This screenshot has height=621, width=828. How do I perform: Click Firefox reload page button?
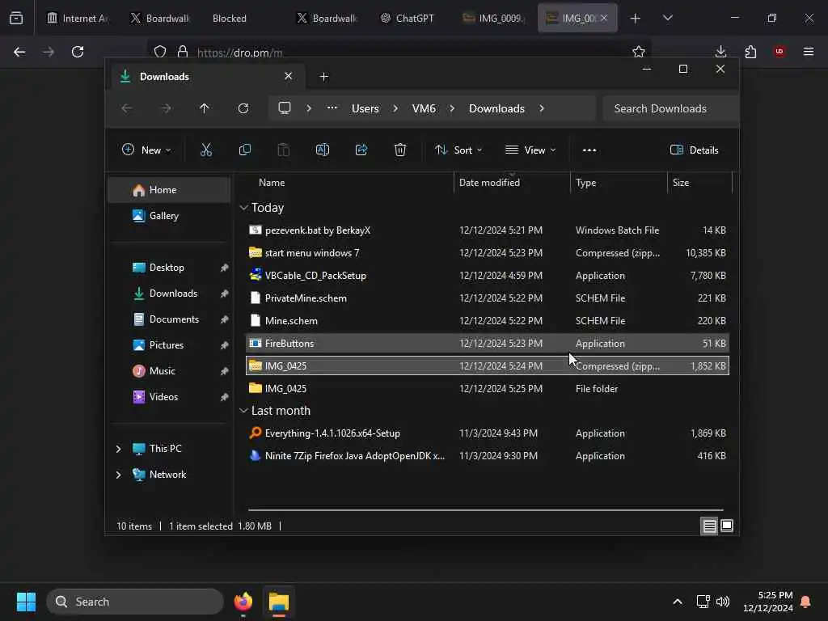[78, 52]
